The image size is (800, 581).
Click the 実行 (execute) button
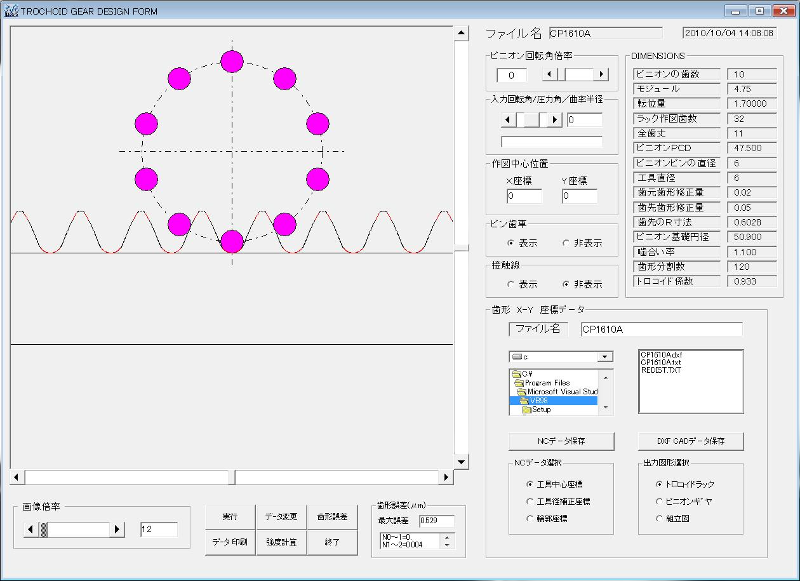(230, 517)
